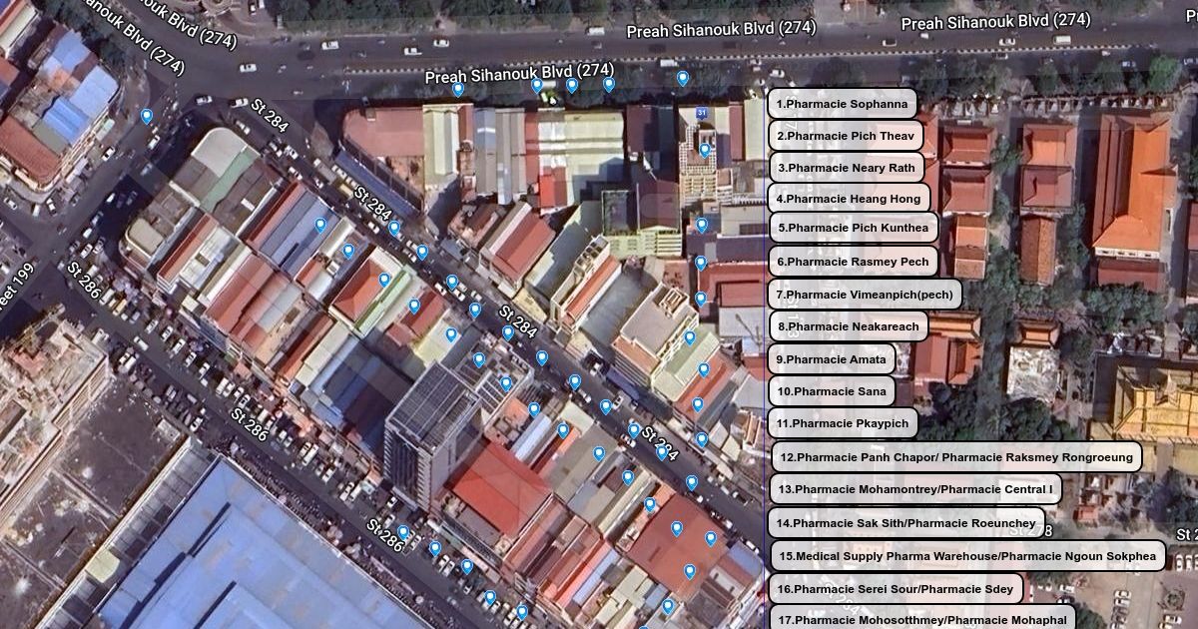Click the blue "31" route marker icon
This screenshot has height=629, width=1198.
tap(703, 112)
